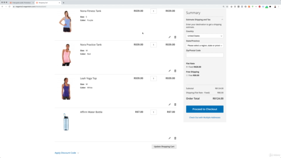This screenshot has height=158, width=281.
Task: Open the Chrome profile avatar
Action: (275, 7)
